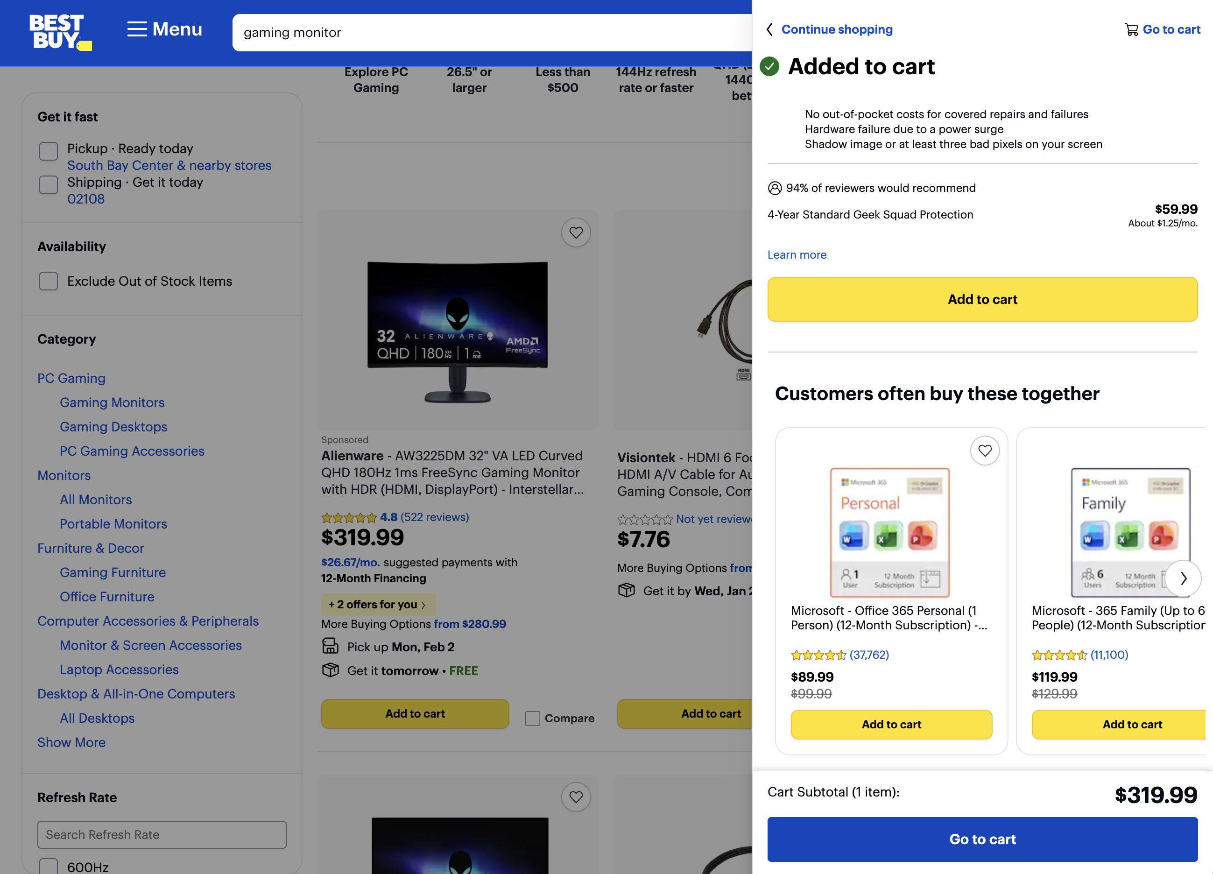Open the Gaming Monitors category

tap(112, 402)
